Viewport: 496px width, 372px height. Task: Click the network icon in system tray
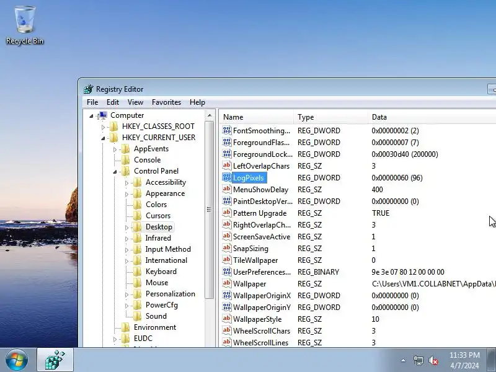coord(418,360)
